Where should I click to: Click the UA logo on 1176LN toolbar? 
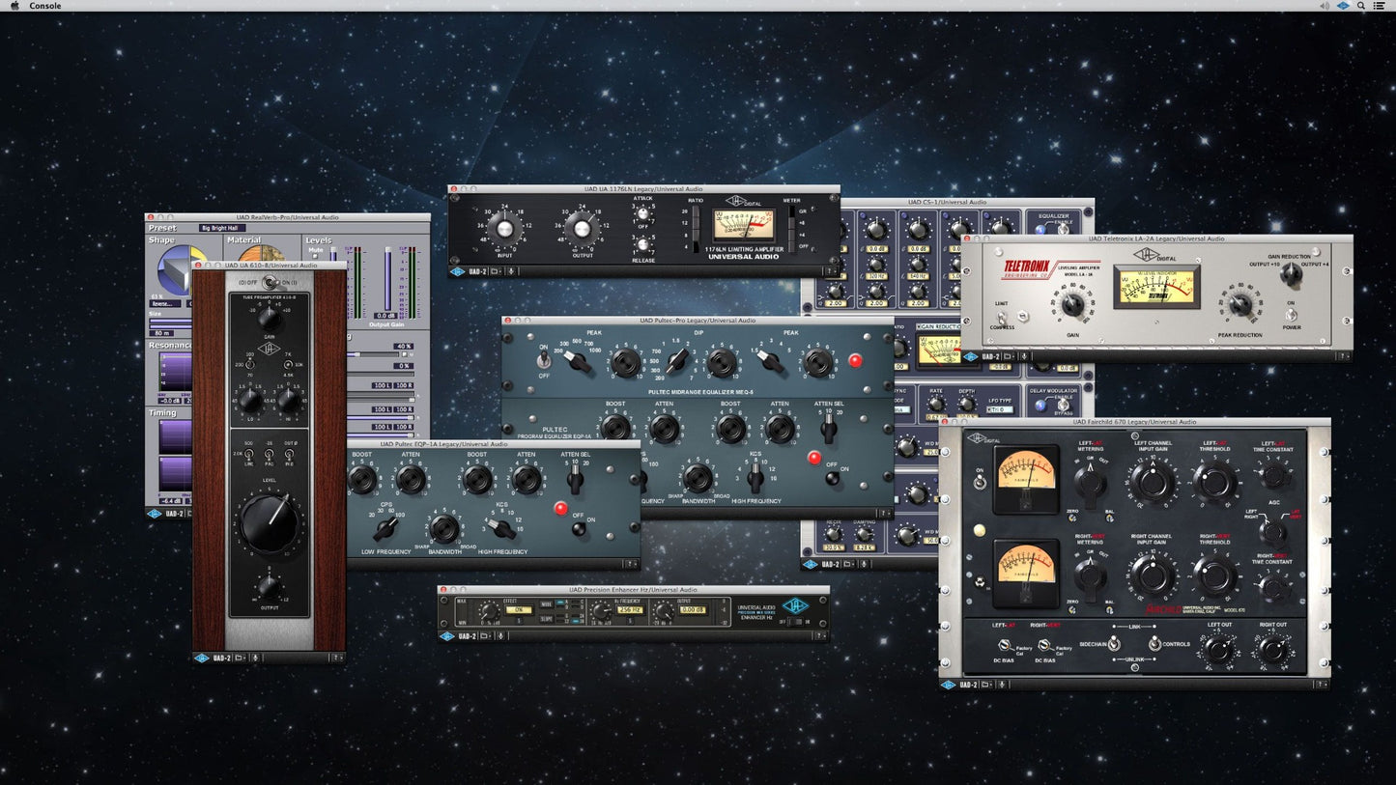pyautogui.click(x=458, y=271)
